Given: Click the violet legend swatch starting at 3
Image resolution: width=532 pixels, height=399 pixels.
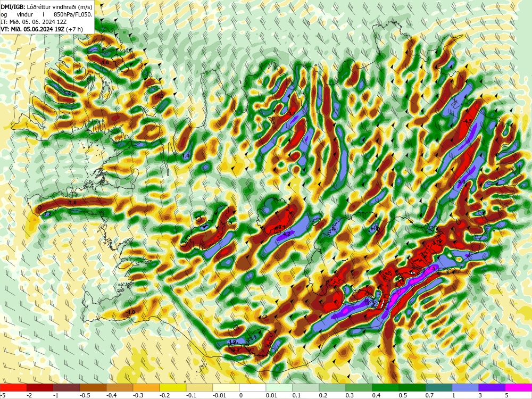Looking at the screenshot, I should pos(492,387).
